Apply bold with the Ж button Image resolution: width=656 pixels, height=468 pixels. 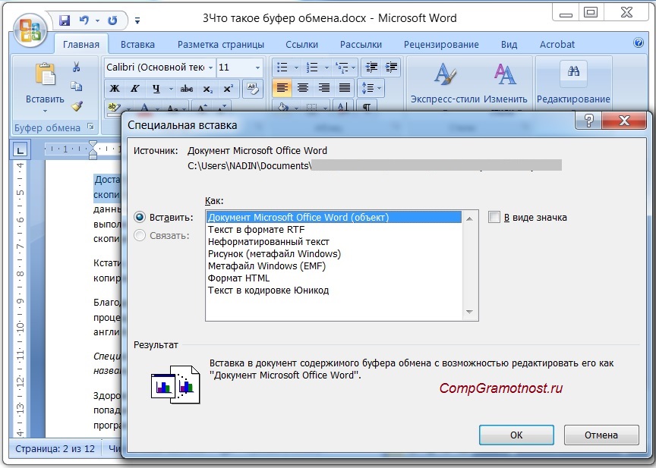(114, 89)
